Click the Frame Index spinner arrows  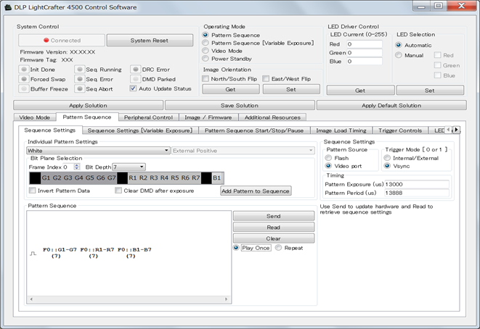click(x=77, y=167)
